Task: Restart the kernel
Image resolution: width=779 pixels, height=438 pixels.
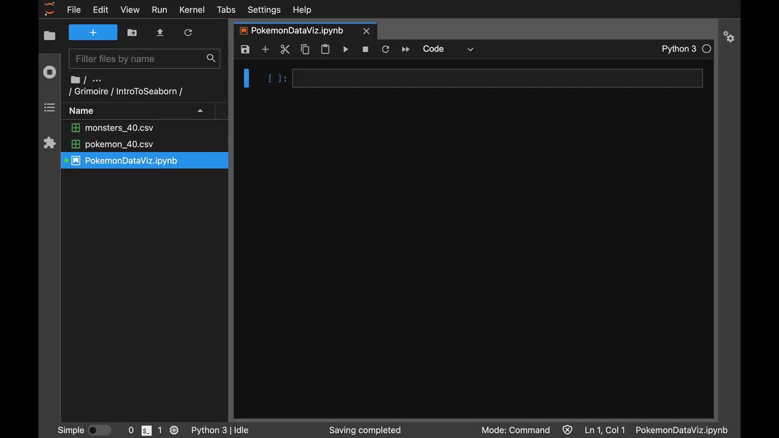Action: [x=385, y=49]
